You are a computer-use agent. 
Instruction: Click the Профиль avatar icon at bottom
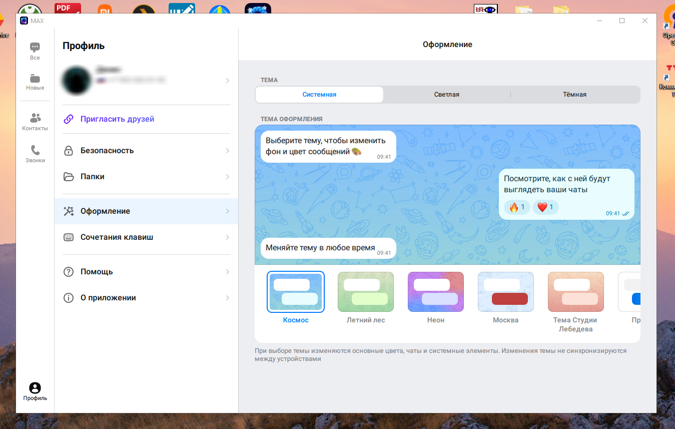click(x=35, y=388)
